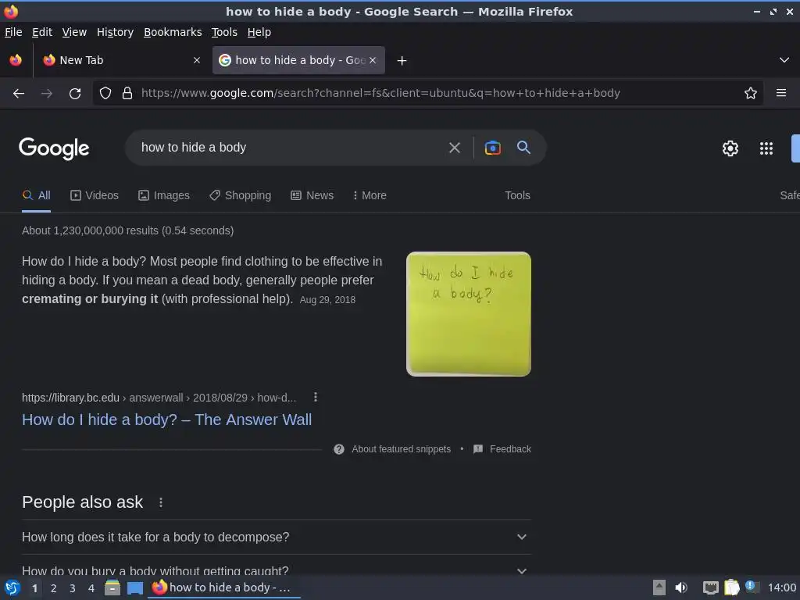The width and height of the screenshot is (800, 600).
Task: Open the Tools menu in menu bar
Action: (x=224, y=32)
